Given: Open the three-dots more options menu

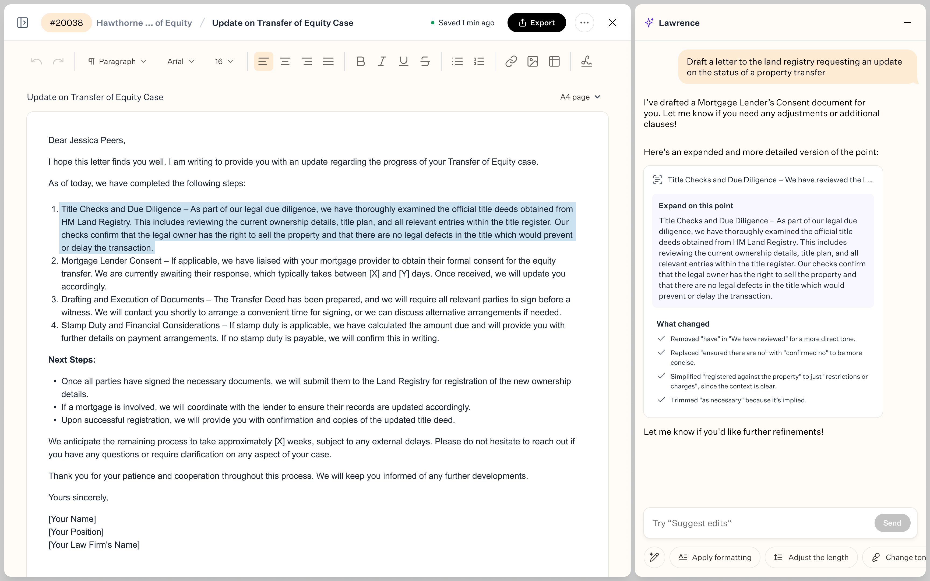Looking at the screenshot, I should pos(584,23).
